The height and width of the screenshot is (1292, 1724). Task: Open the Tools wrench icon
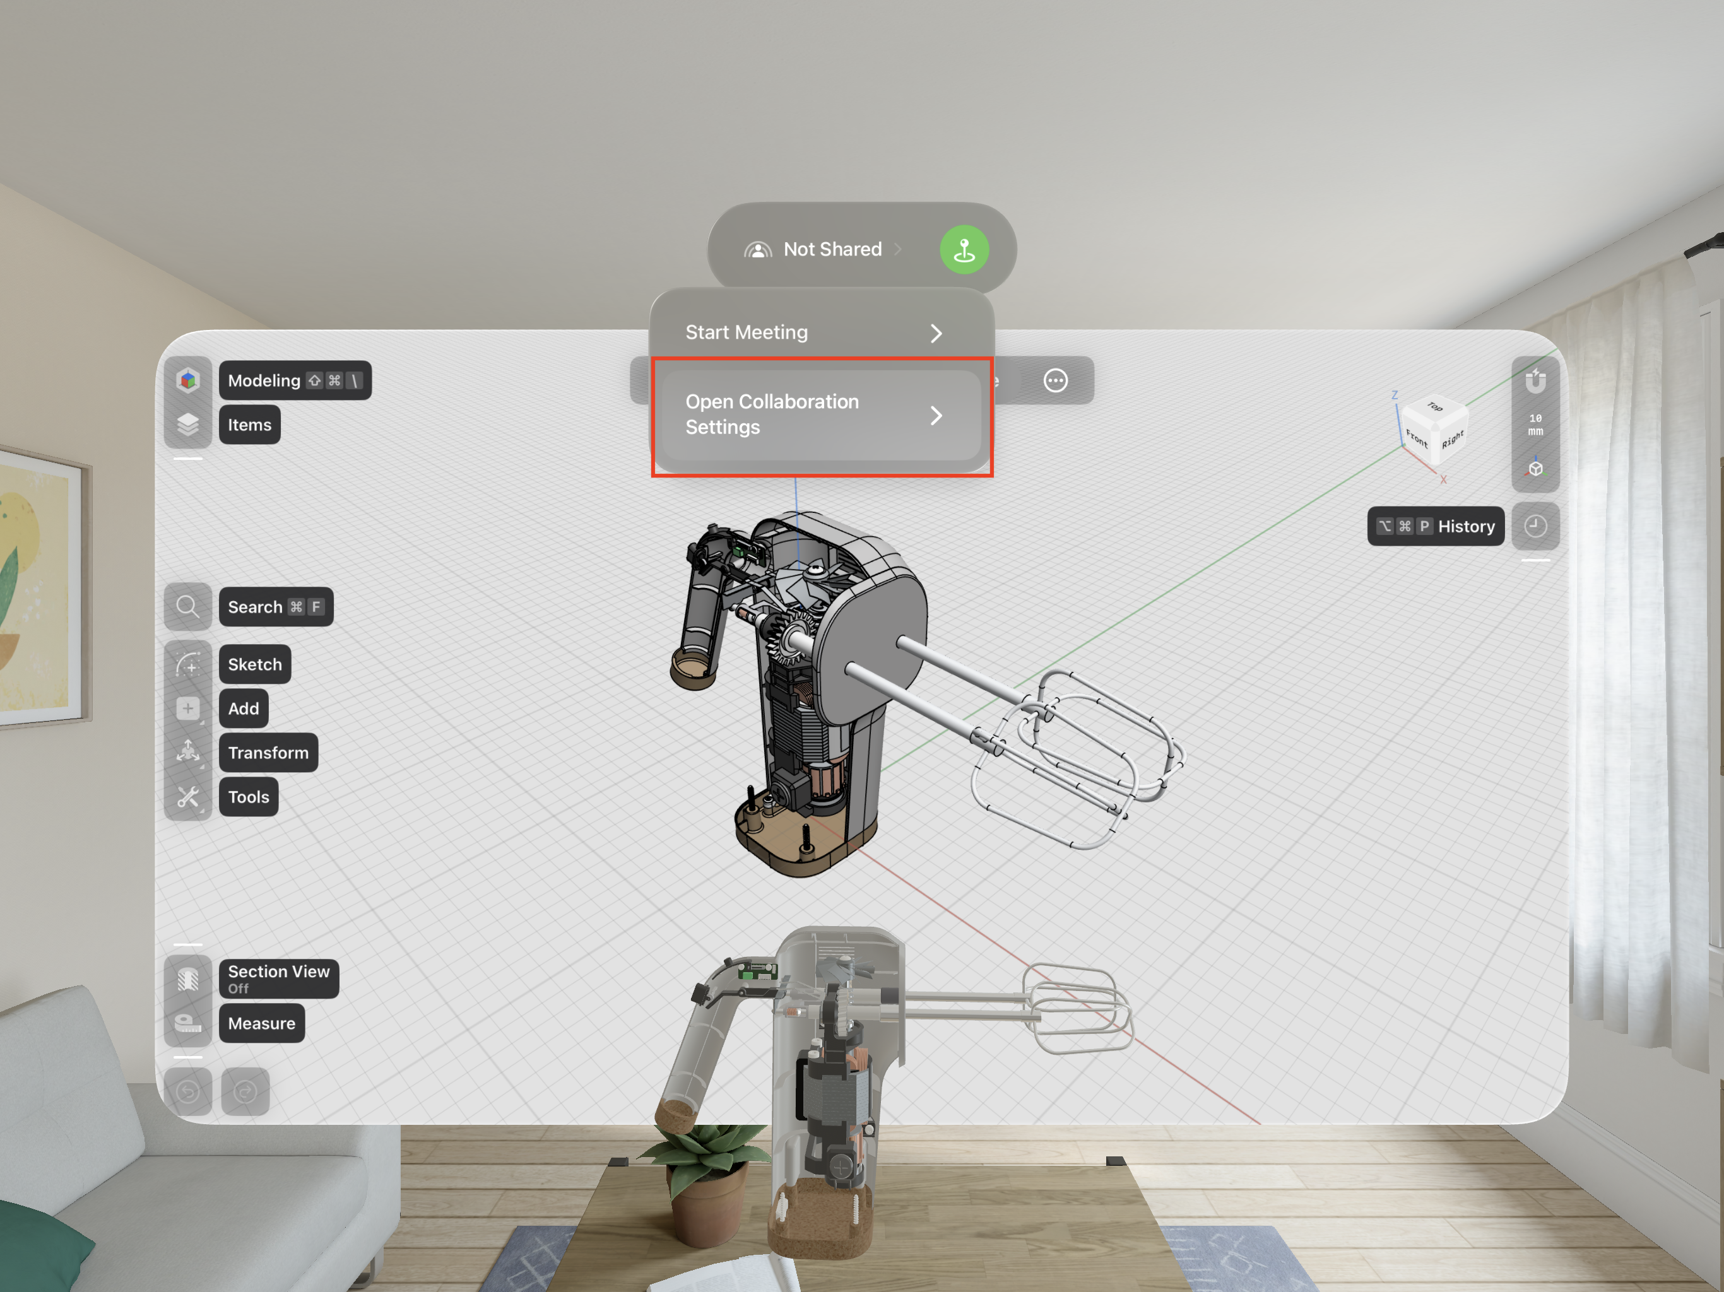tap(188, 796)
